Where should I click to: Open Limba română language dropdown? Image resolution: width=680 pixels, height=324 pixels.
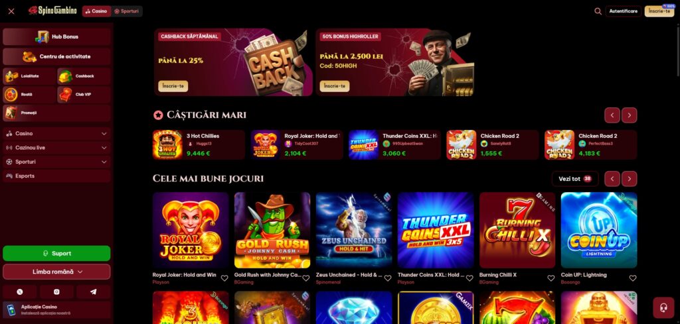coord(56,272)
